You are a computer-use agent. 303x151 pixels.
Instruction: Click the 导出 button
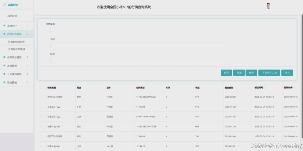[239, 73]
